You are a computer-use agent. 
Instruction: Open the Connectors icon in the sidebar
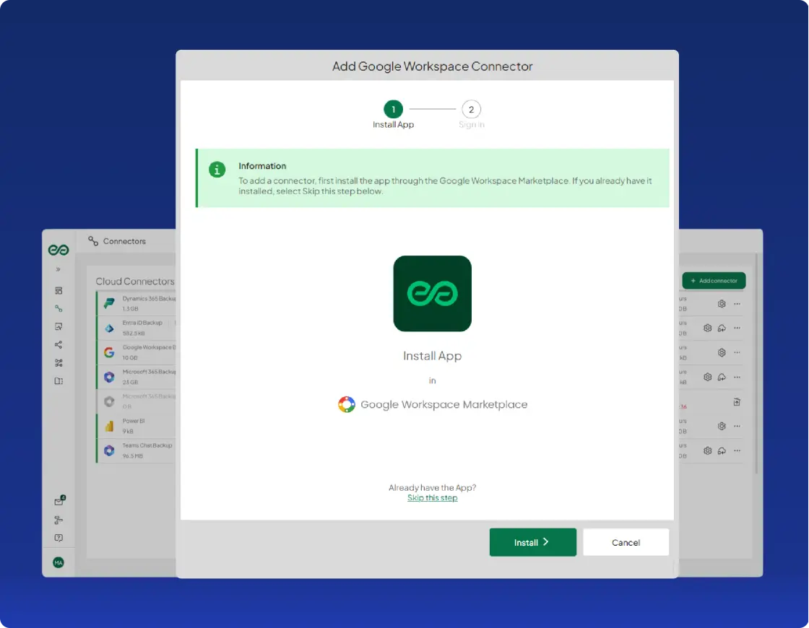pos(59,308)
